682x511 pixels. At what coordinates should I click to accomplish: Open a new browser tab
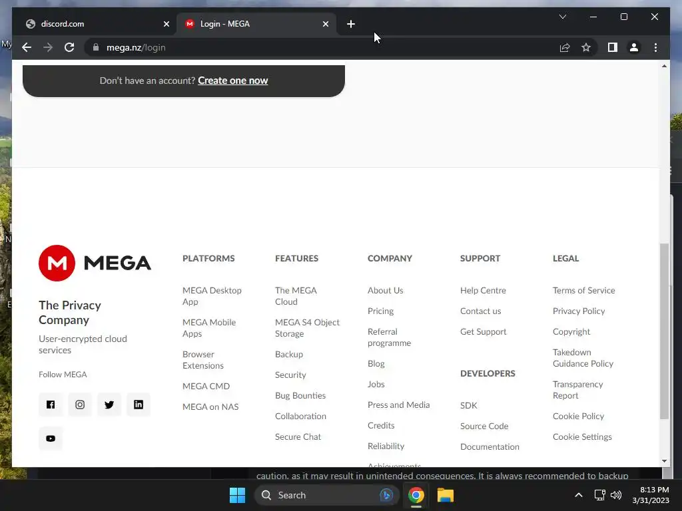(351, 24)
